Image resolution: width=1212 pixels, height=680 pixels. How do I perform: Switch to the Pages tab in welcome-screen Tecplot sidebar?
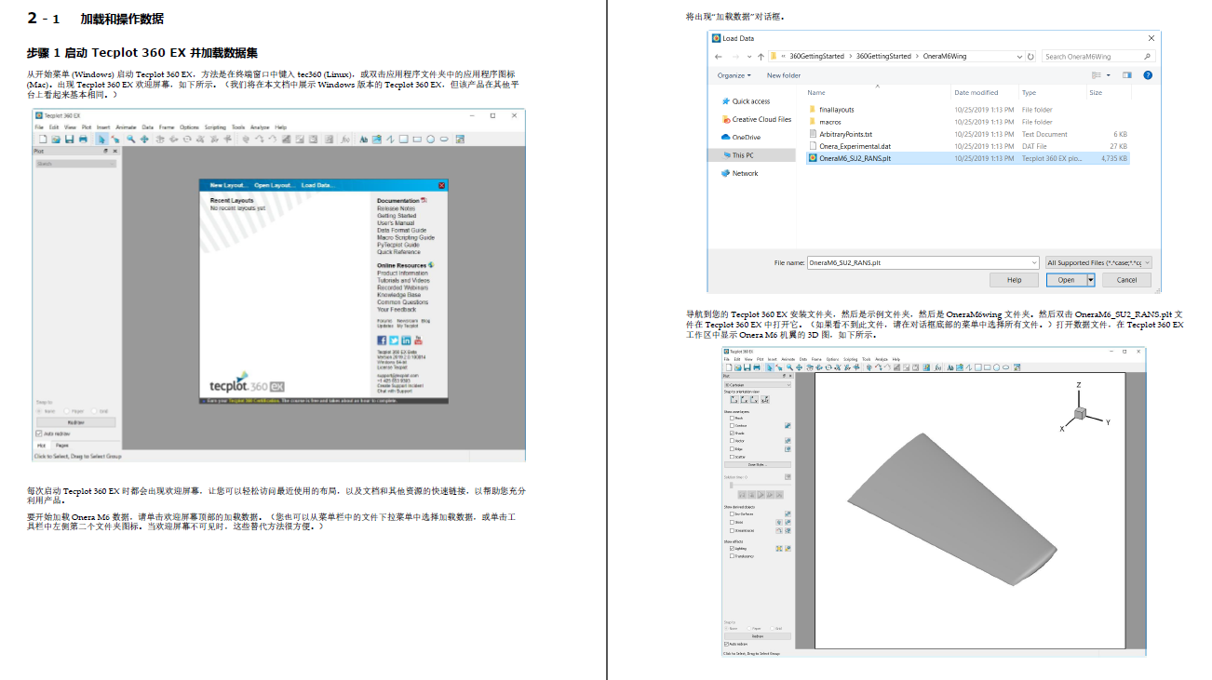point(62,446)
